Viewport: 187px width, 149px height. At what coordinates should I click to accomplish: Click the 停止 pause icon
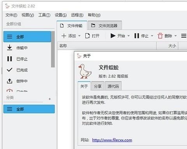pos(137,36)
